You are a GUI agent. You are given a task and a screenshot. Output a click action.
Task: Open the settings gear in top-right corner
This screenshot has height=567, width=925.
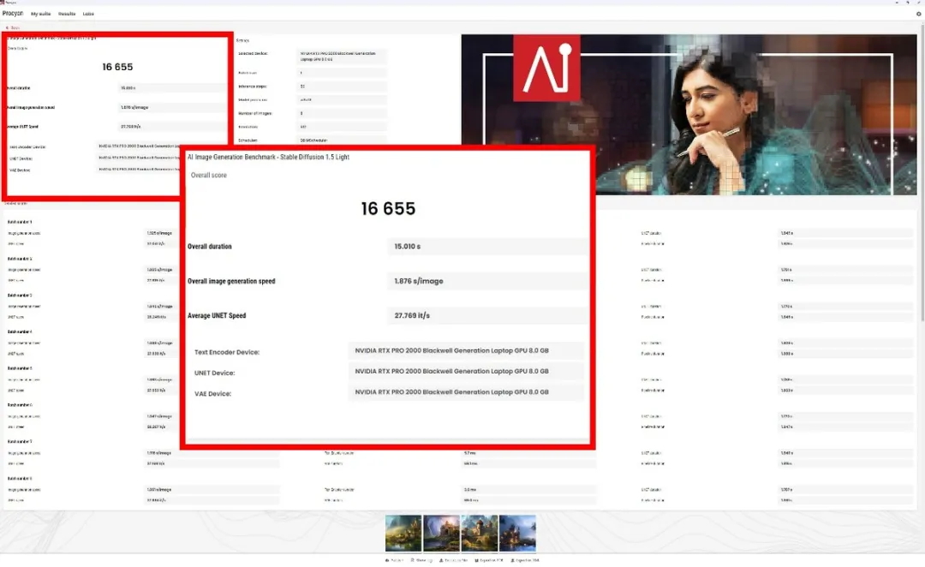click(918, 14)
